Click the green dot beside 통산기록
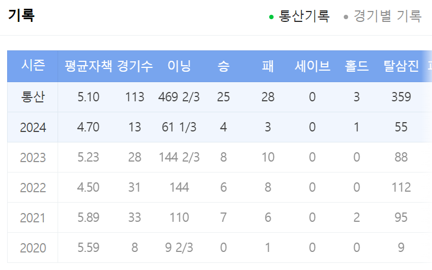432x270 pixels. pyautogui.click(x=271, y=17)
